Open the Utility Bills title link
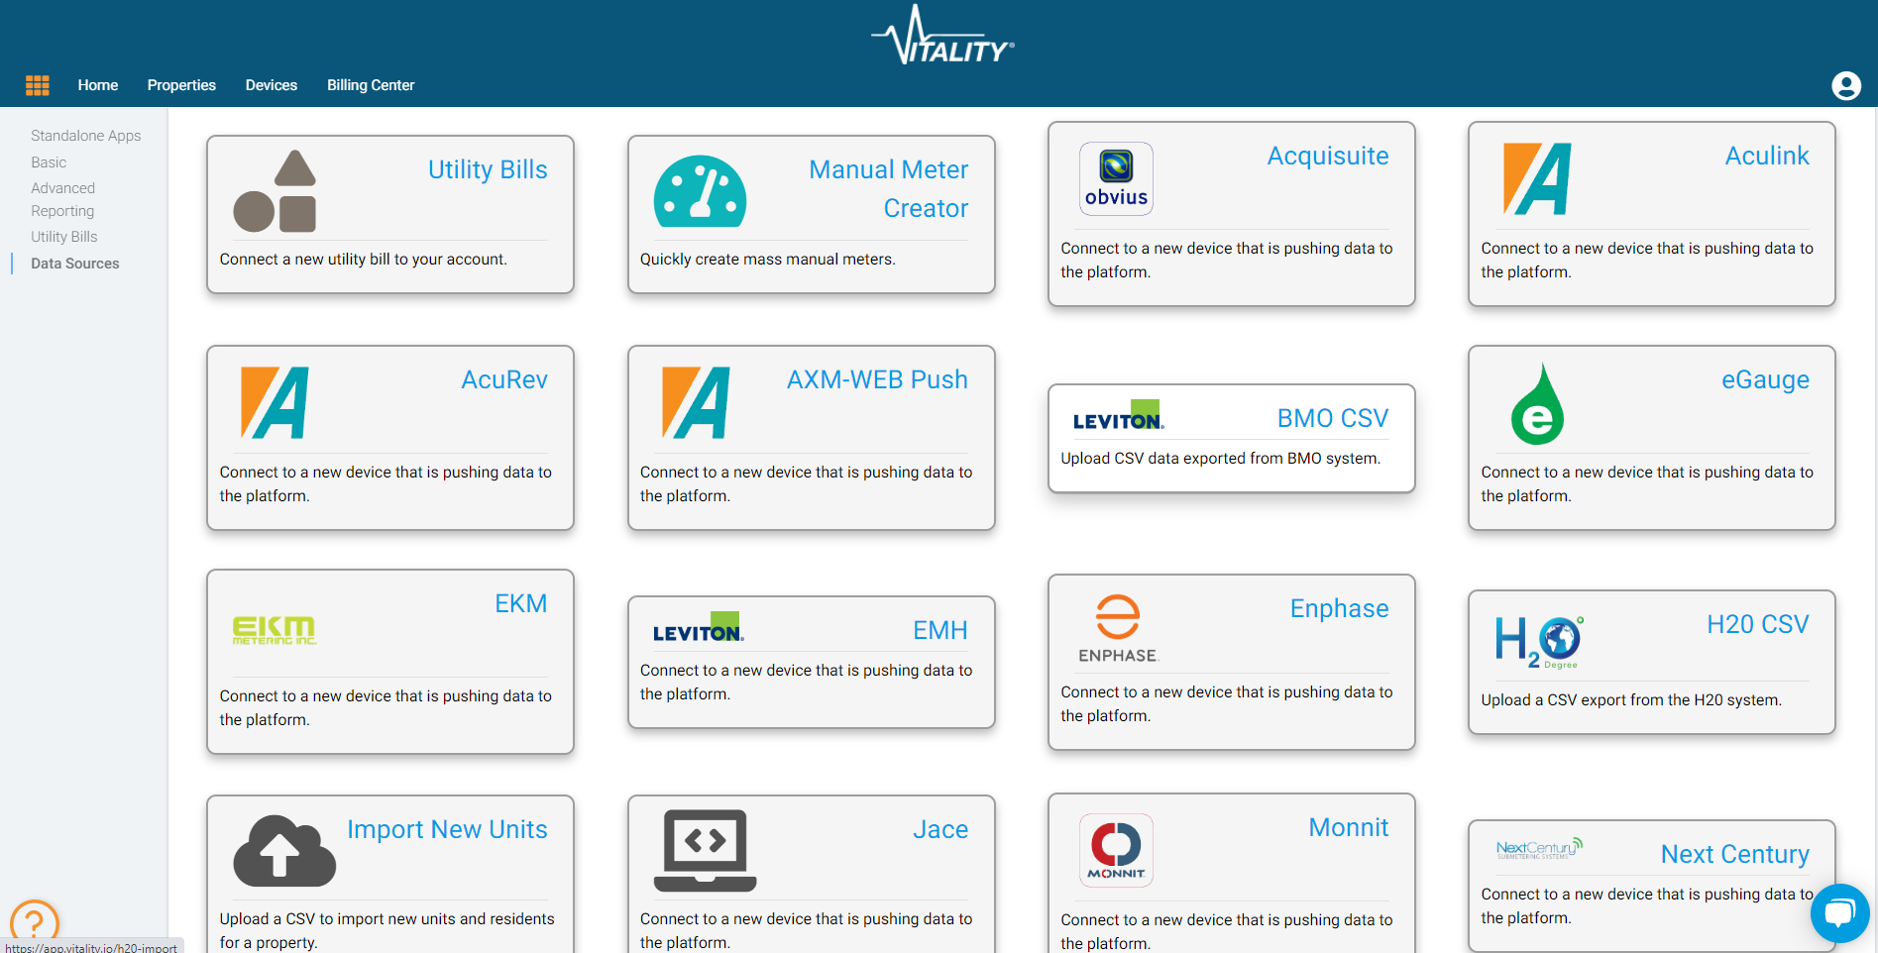Screen dimensions: 1878x953 (488, 169)
